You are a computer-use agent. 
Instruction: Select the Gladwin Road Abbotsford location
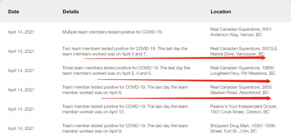(x=241, y=90)
